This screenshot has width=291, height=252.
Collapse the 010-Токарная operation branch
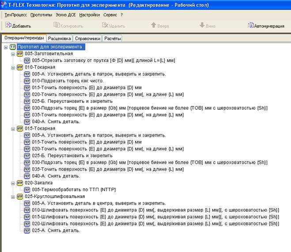(x=13, y=67)
